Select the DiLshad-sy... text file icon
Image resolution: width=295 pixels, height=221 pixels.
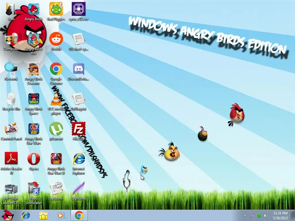click(x=78, y=39)
